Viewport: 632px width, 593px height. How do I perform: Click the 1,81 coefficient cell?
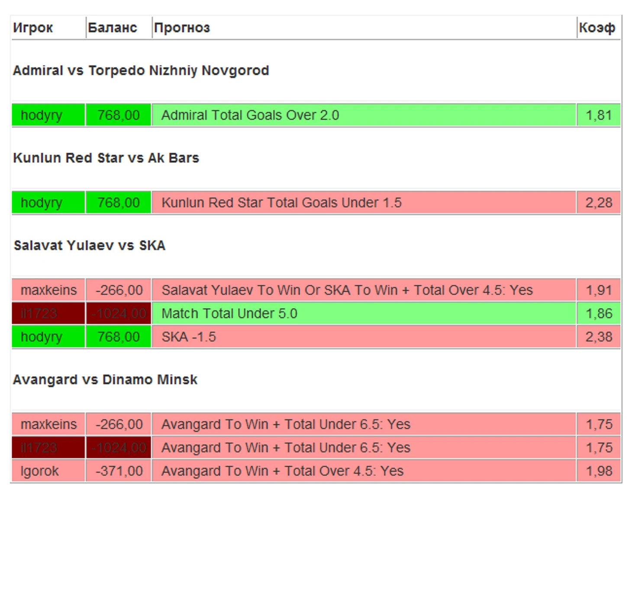pos(599,115)
